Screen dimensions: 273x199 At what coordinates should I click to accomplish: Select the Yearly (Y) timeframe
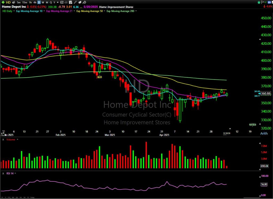(54, 2)
